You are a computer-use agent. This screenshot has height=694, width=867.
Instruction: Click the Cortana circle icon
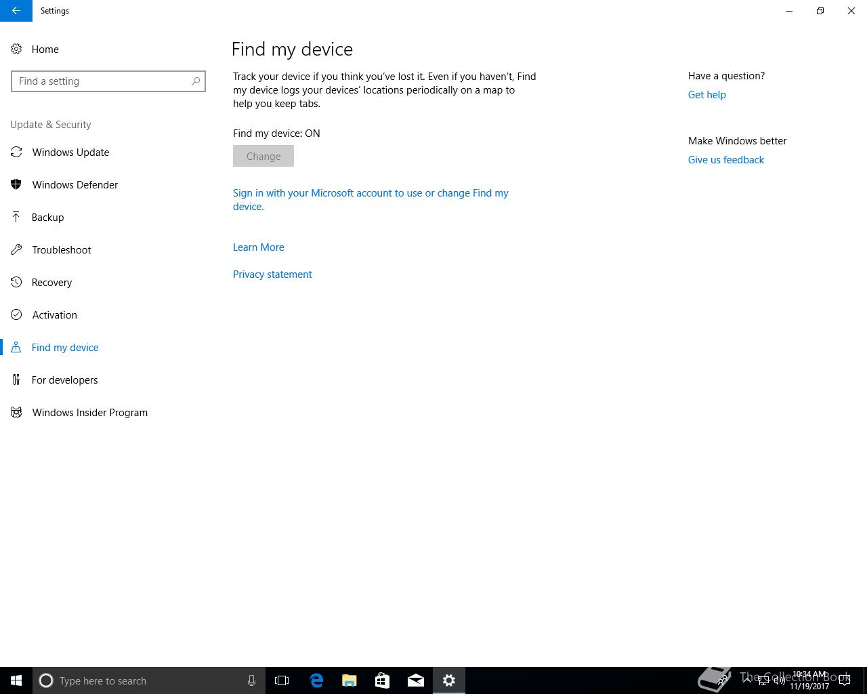46,680
